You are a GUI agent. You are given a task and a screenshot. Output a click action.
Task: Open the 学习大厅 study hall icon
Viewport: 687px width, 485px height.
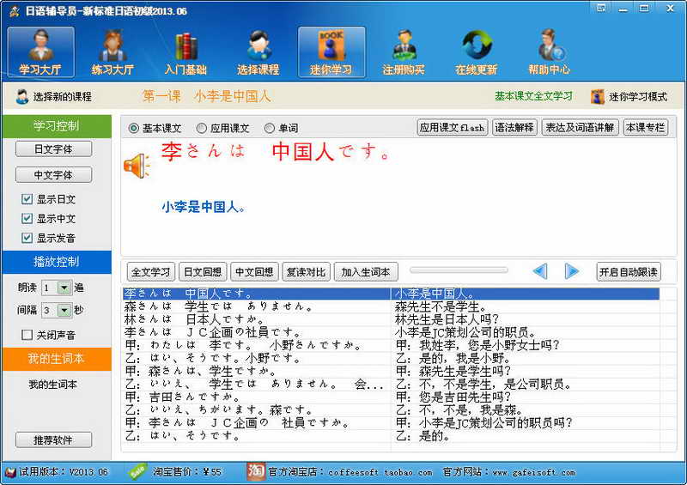click(x=40, y=52)
